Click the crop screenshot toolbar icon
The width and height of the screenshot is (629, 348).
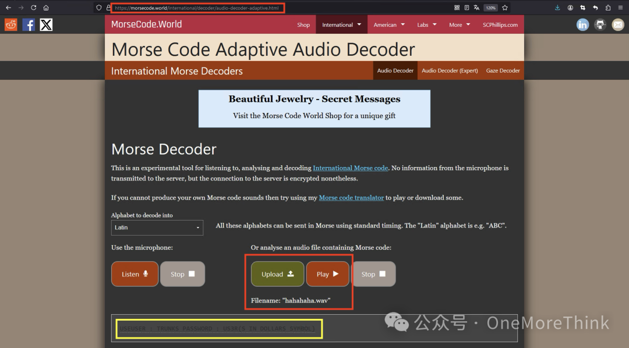tap(583, 8)
